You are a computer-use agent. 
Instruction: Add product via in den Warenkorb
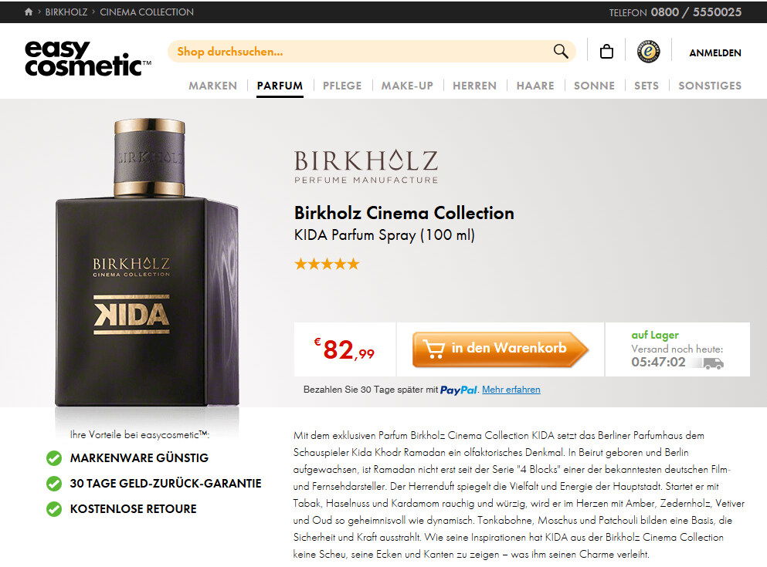coord(501,349)
